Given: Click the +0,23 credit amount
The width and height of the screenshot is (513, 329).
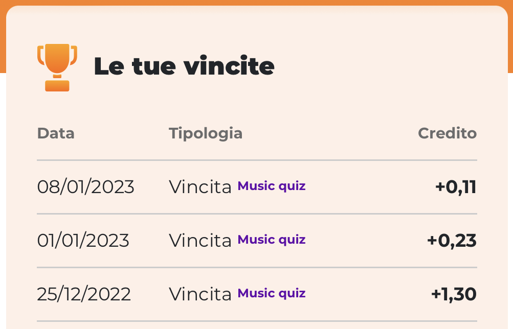Looking at the screenshot, I should click(x=452, y=241).
